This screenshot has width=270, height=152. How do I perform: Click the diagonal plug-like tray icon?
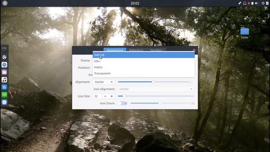point(240,3)
